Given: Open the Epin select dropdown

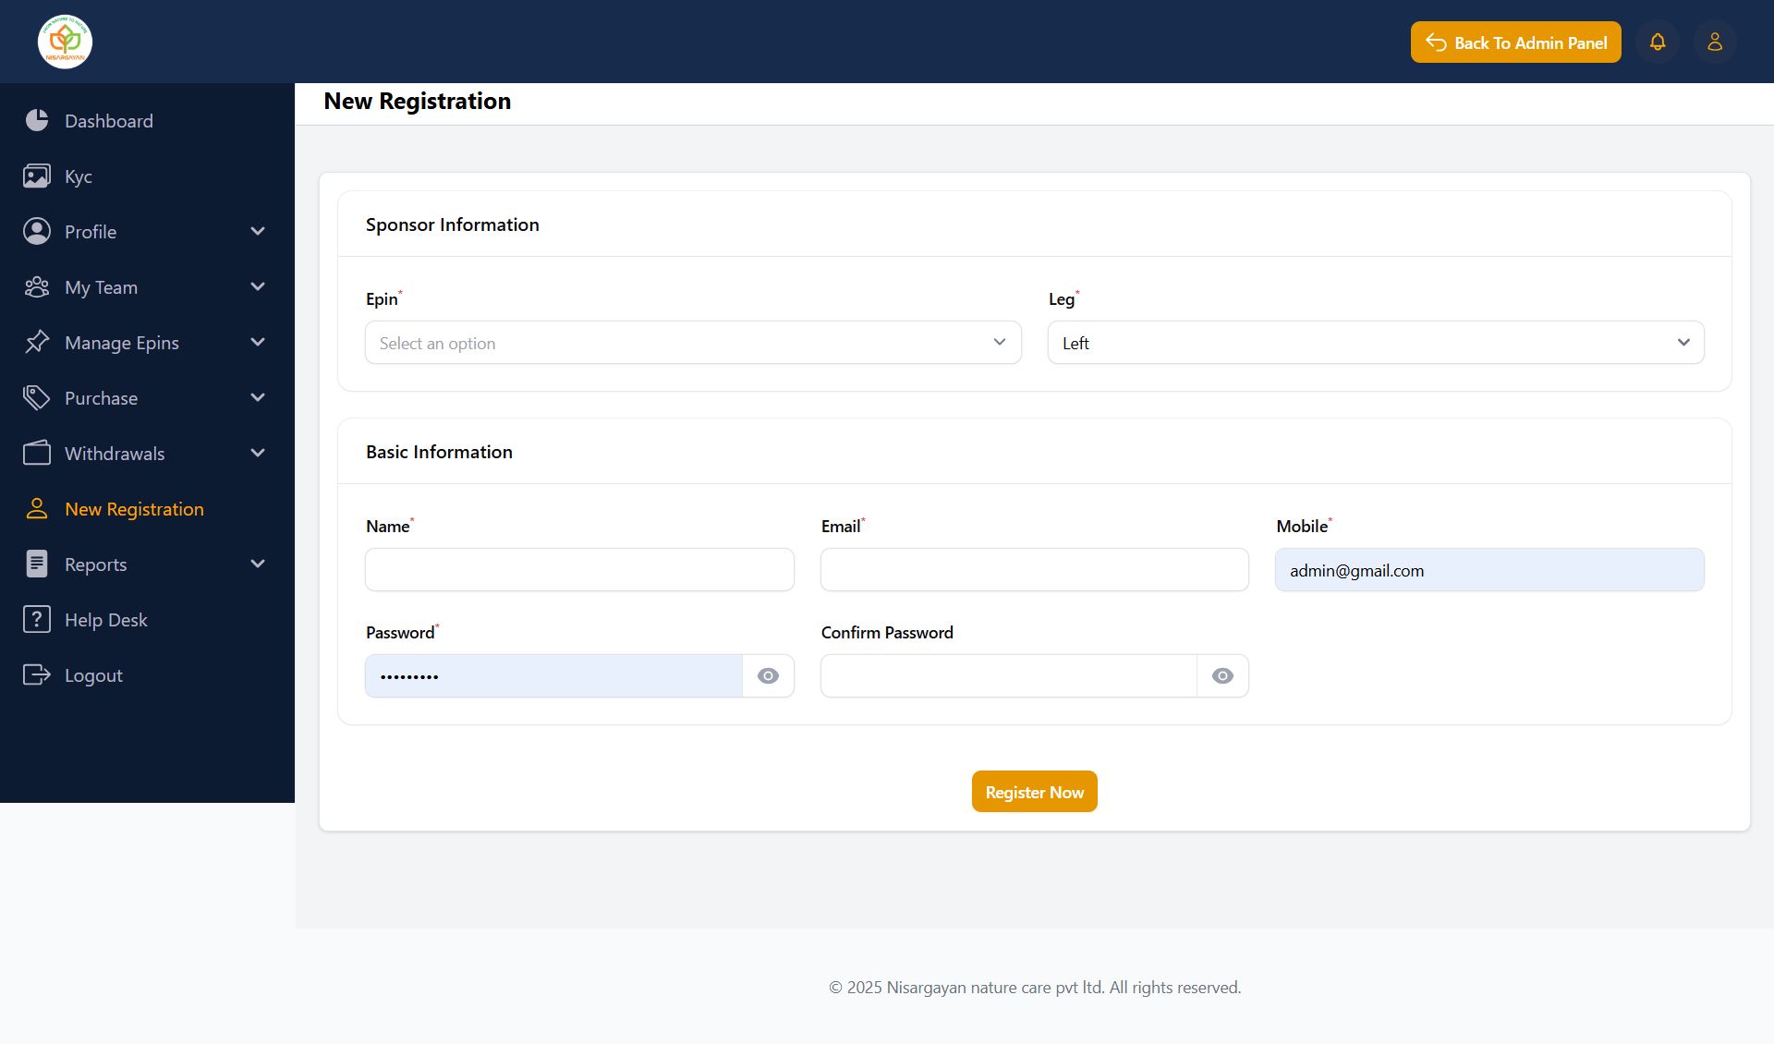Looking at the screenshot, I should click(x=693, y=343).
